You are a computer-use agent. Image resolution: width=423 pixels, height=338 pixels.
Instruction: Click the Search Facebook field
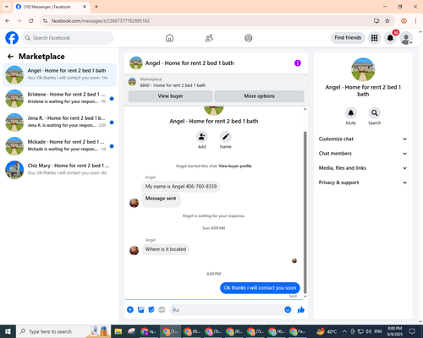[x=68, y=38]
